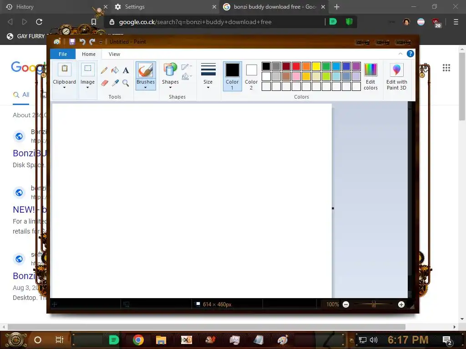Choose the green color swatch
This screenshot has width=466, height=349.
[326, 66]
